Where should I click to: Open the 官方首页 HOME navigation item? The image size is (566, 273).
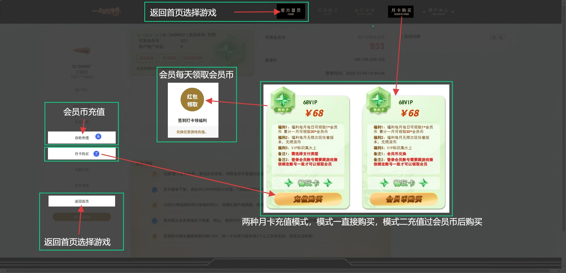pyautogui.click(x=291, y=12)
